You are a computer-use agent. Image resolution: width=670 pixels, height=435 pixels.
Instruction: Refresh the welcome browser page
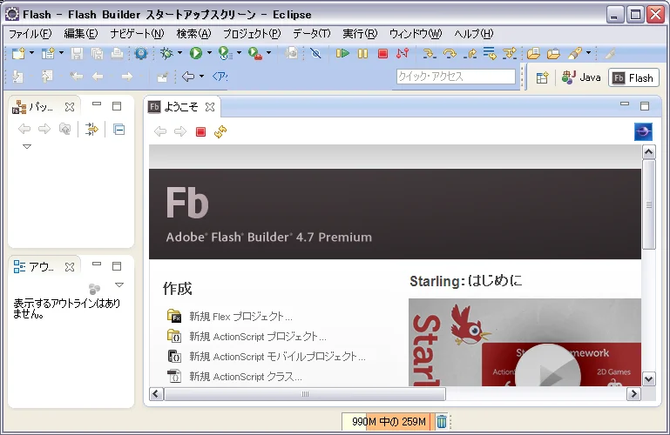[x=220, y=131]
